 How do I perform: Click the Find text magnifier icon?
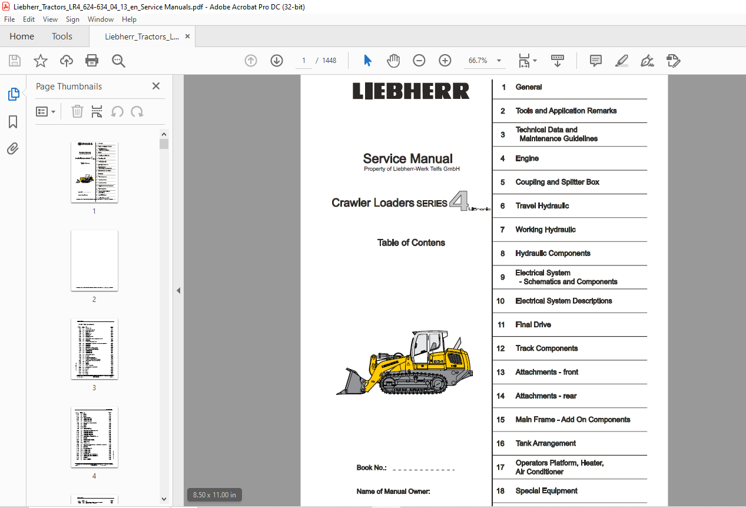coord(118,61)
